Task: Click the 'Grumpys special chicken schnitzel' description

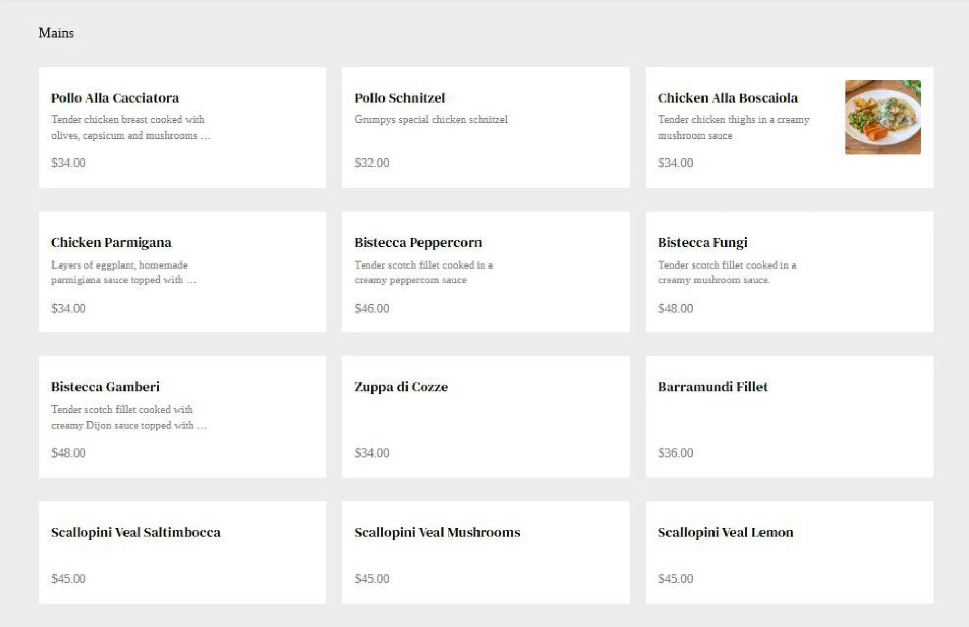Action: (431, 120)
